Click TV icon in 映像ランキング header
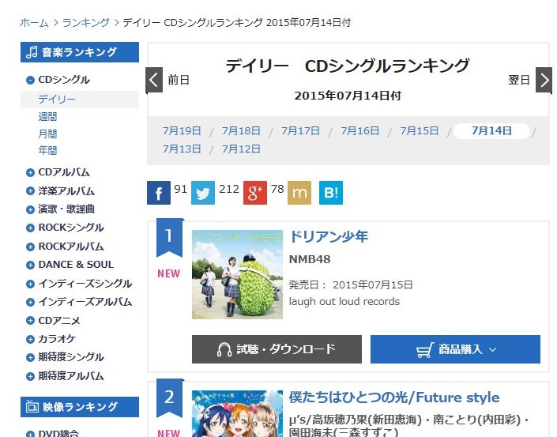 pos(32,406)
